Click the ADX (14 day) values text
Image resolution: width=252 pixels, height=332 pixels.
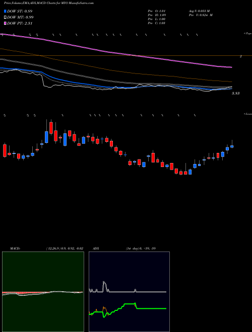coord(140,248)
